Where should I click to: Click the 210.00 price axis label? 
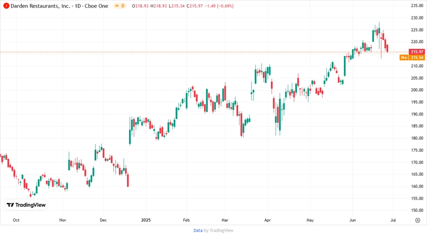(417, 66)
